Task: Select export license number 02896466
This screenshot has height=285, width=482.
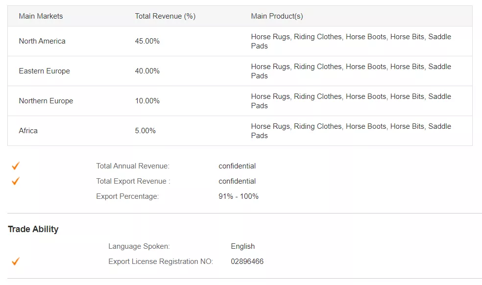Action: click(x=247, y=261)
